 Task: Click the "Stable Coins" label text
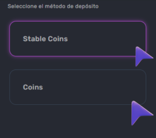coord(45,39)
